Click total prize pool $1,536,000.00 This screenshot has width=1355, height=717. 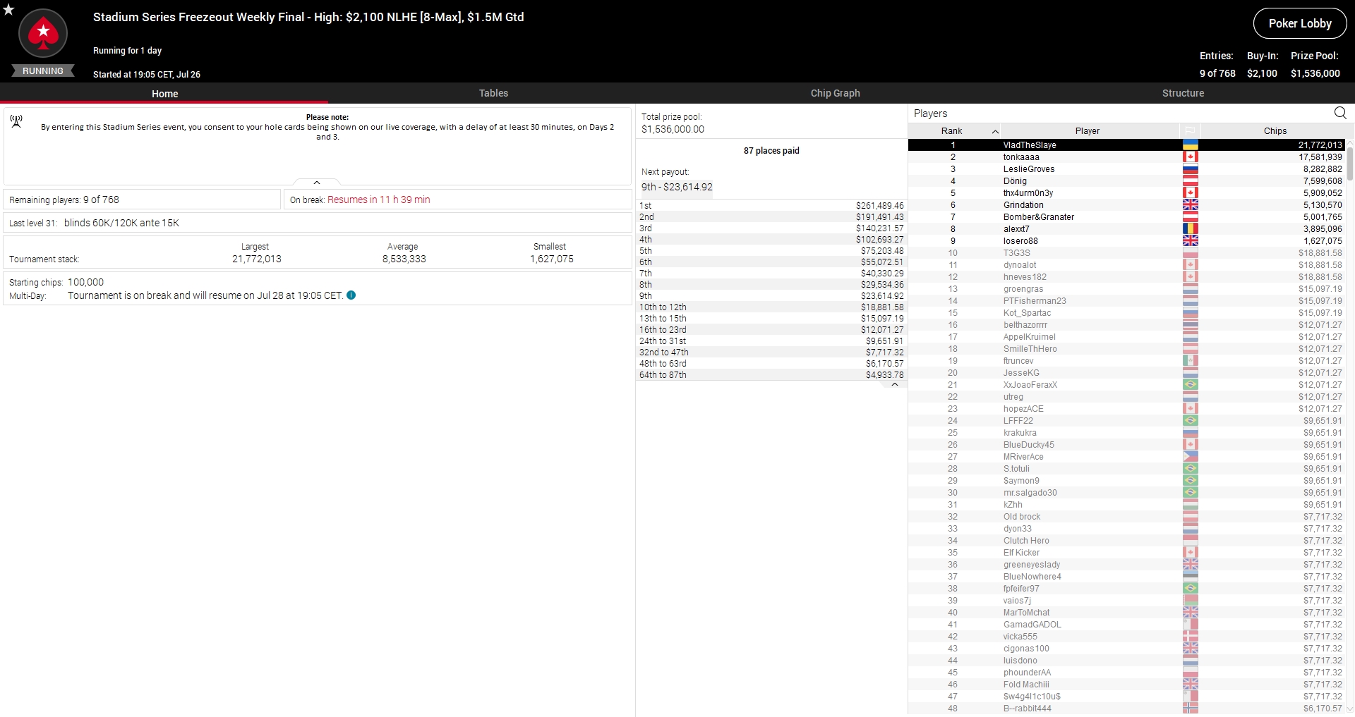point(673,129)
